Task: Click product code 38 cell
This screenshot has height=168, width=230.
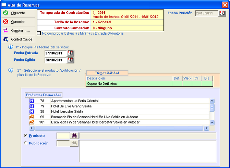Action: coord(42,111)
